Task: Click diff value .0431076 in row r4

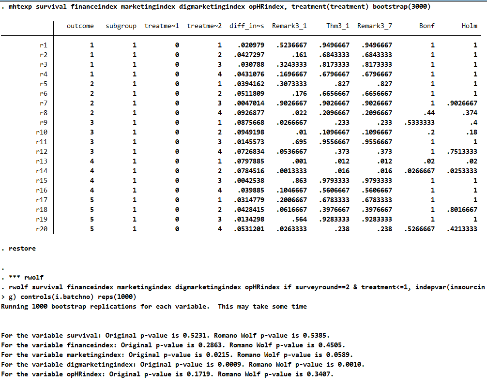Action: click(x=249, y=74)
